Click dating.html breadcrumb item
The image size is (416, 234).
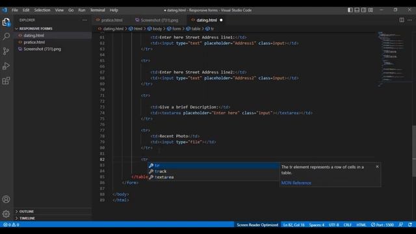tap(110, 29)
